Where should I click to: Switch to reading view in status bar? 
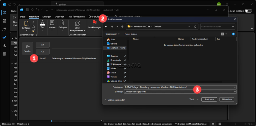tap(220, 124)
